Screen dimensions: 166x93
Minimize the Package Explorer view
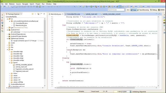click(41, 14)
